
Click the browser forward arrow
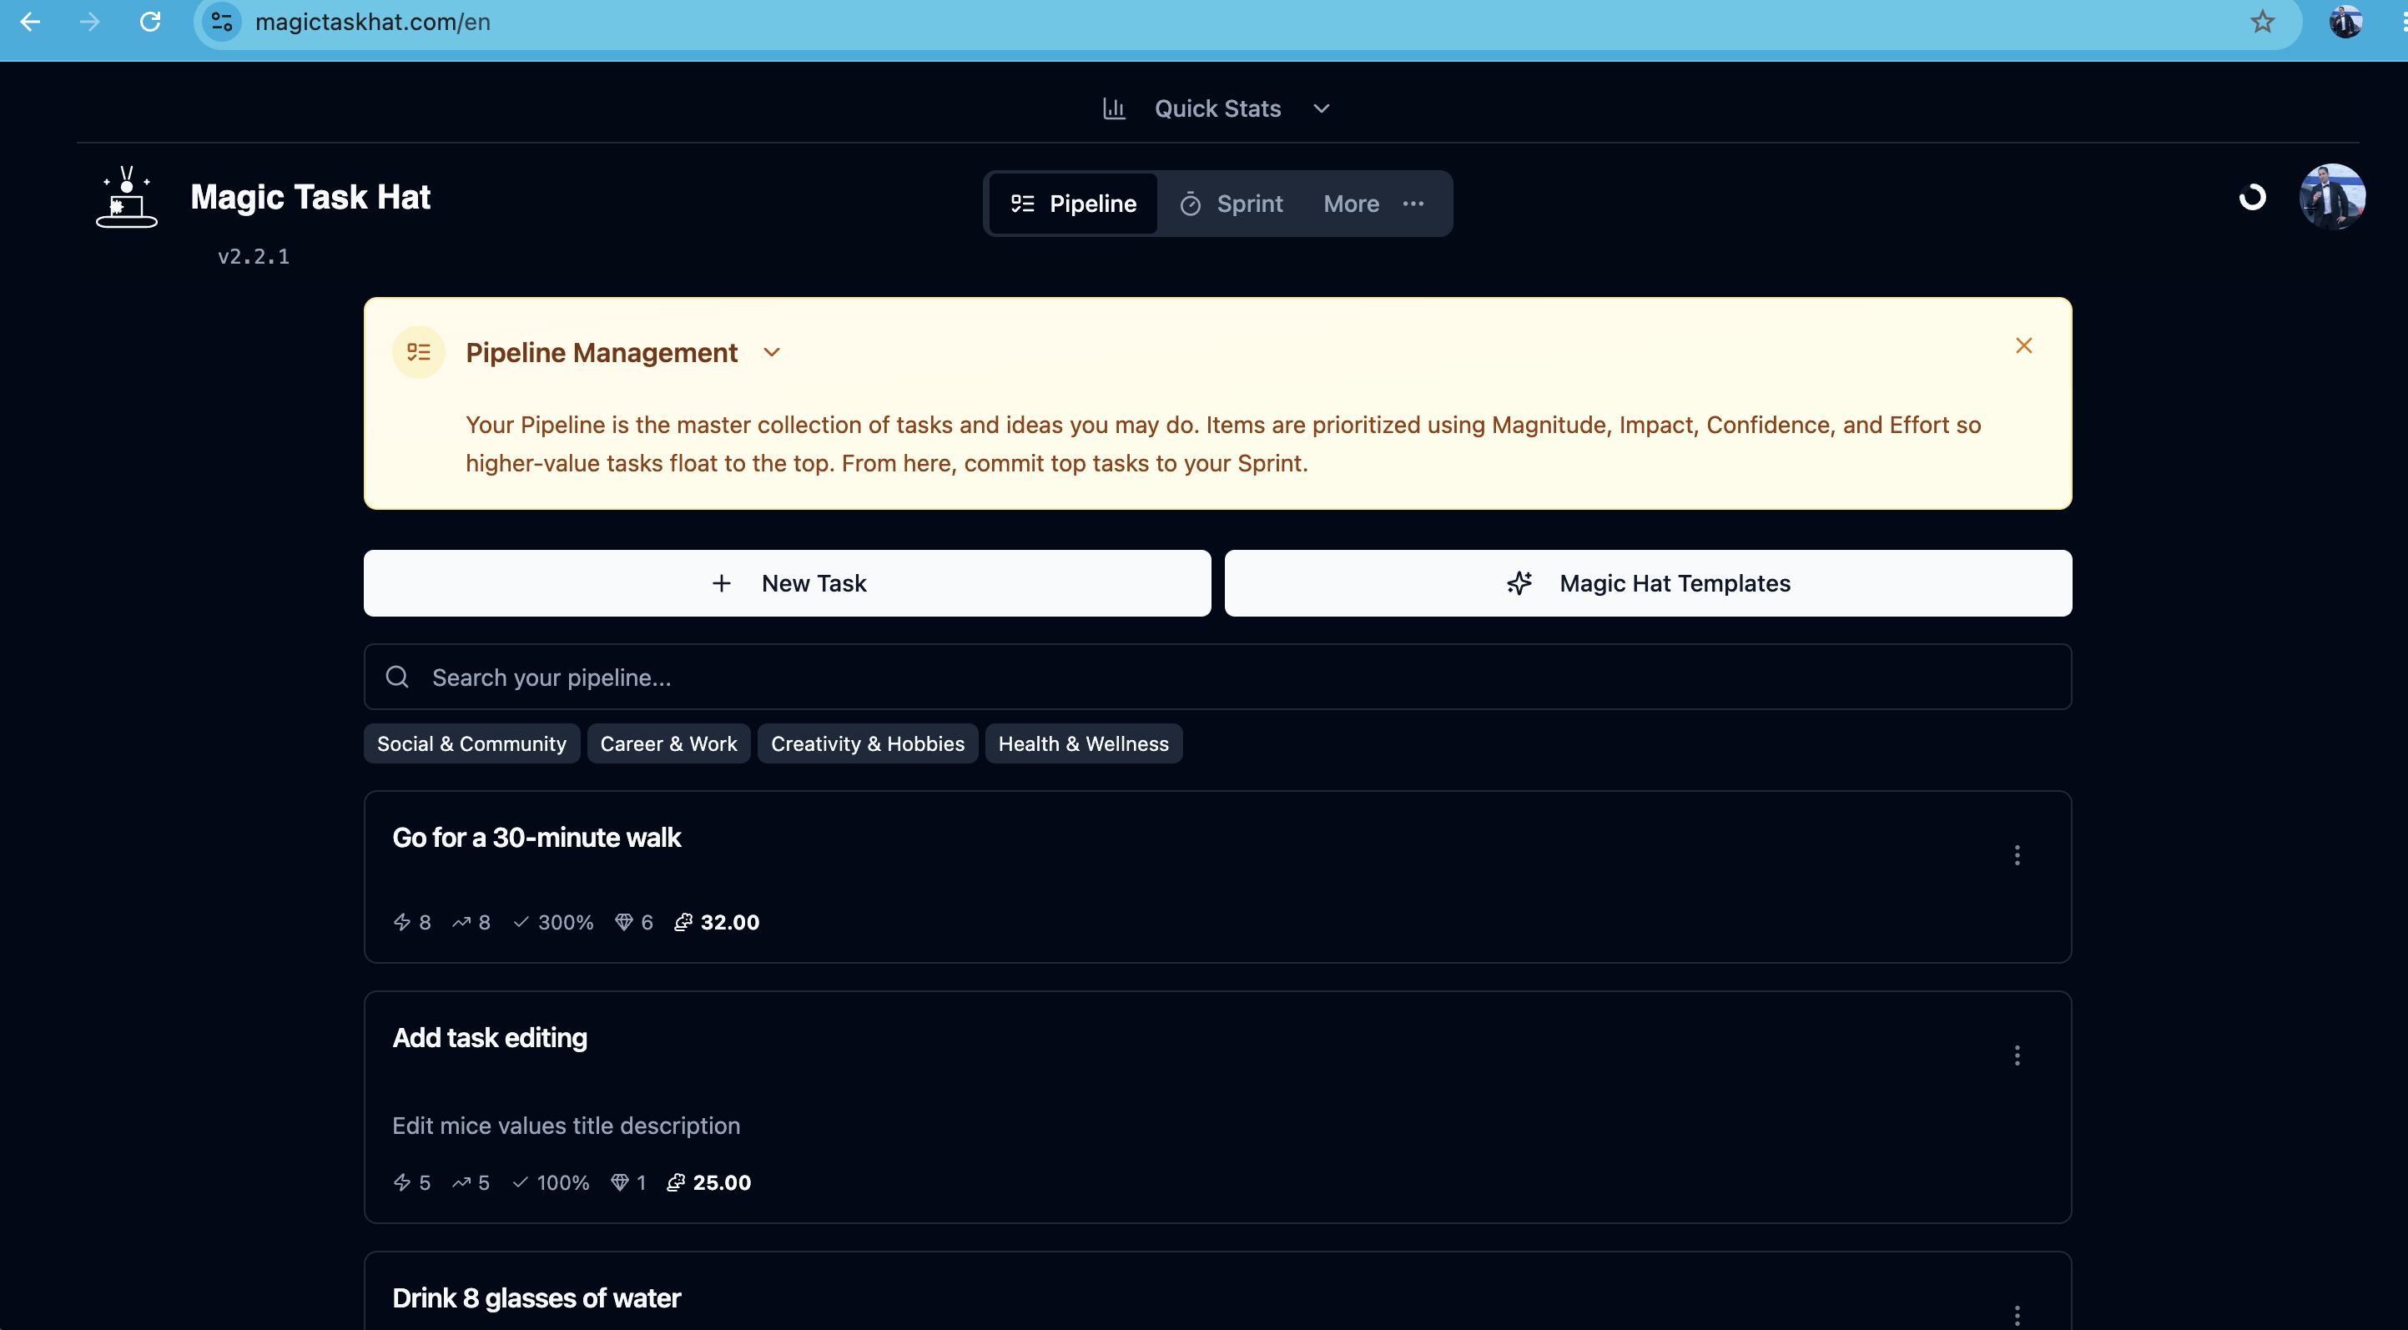click(x=90, y=22)
